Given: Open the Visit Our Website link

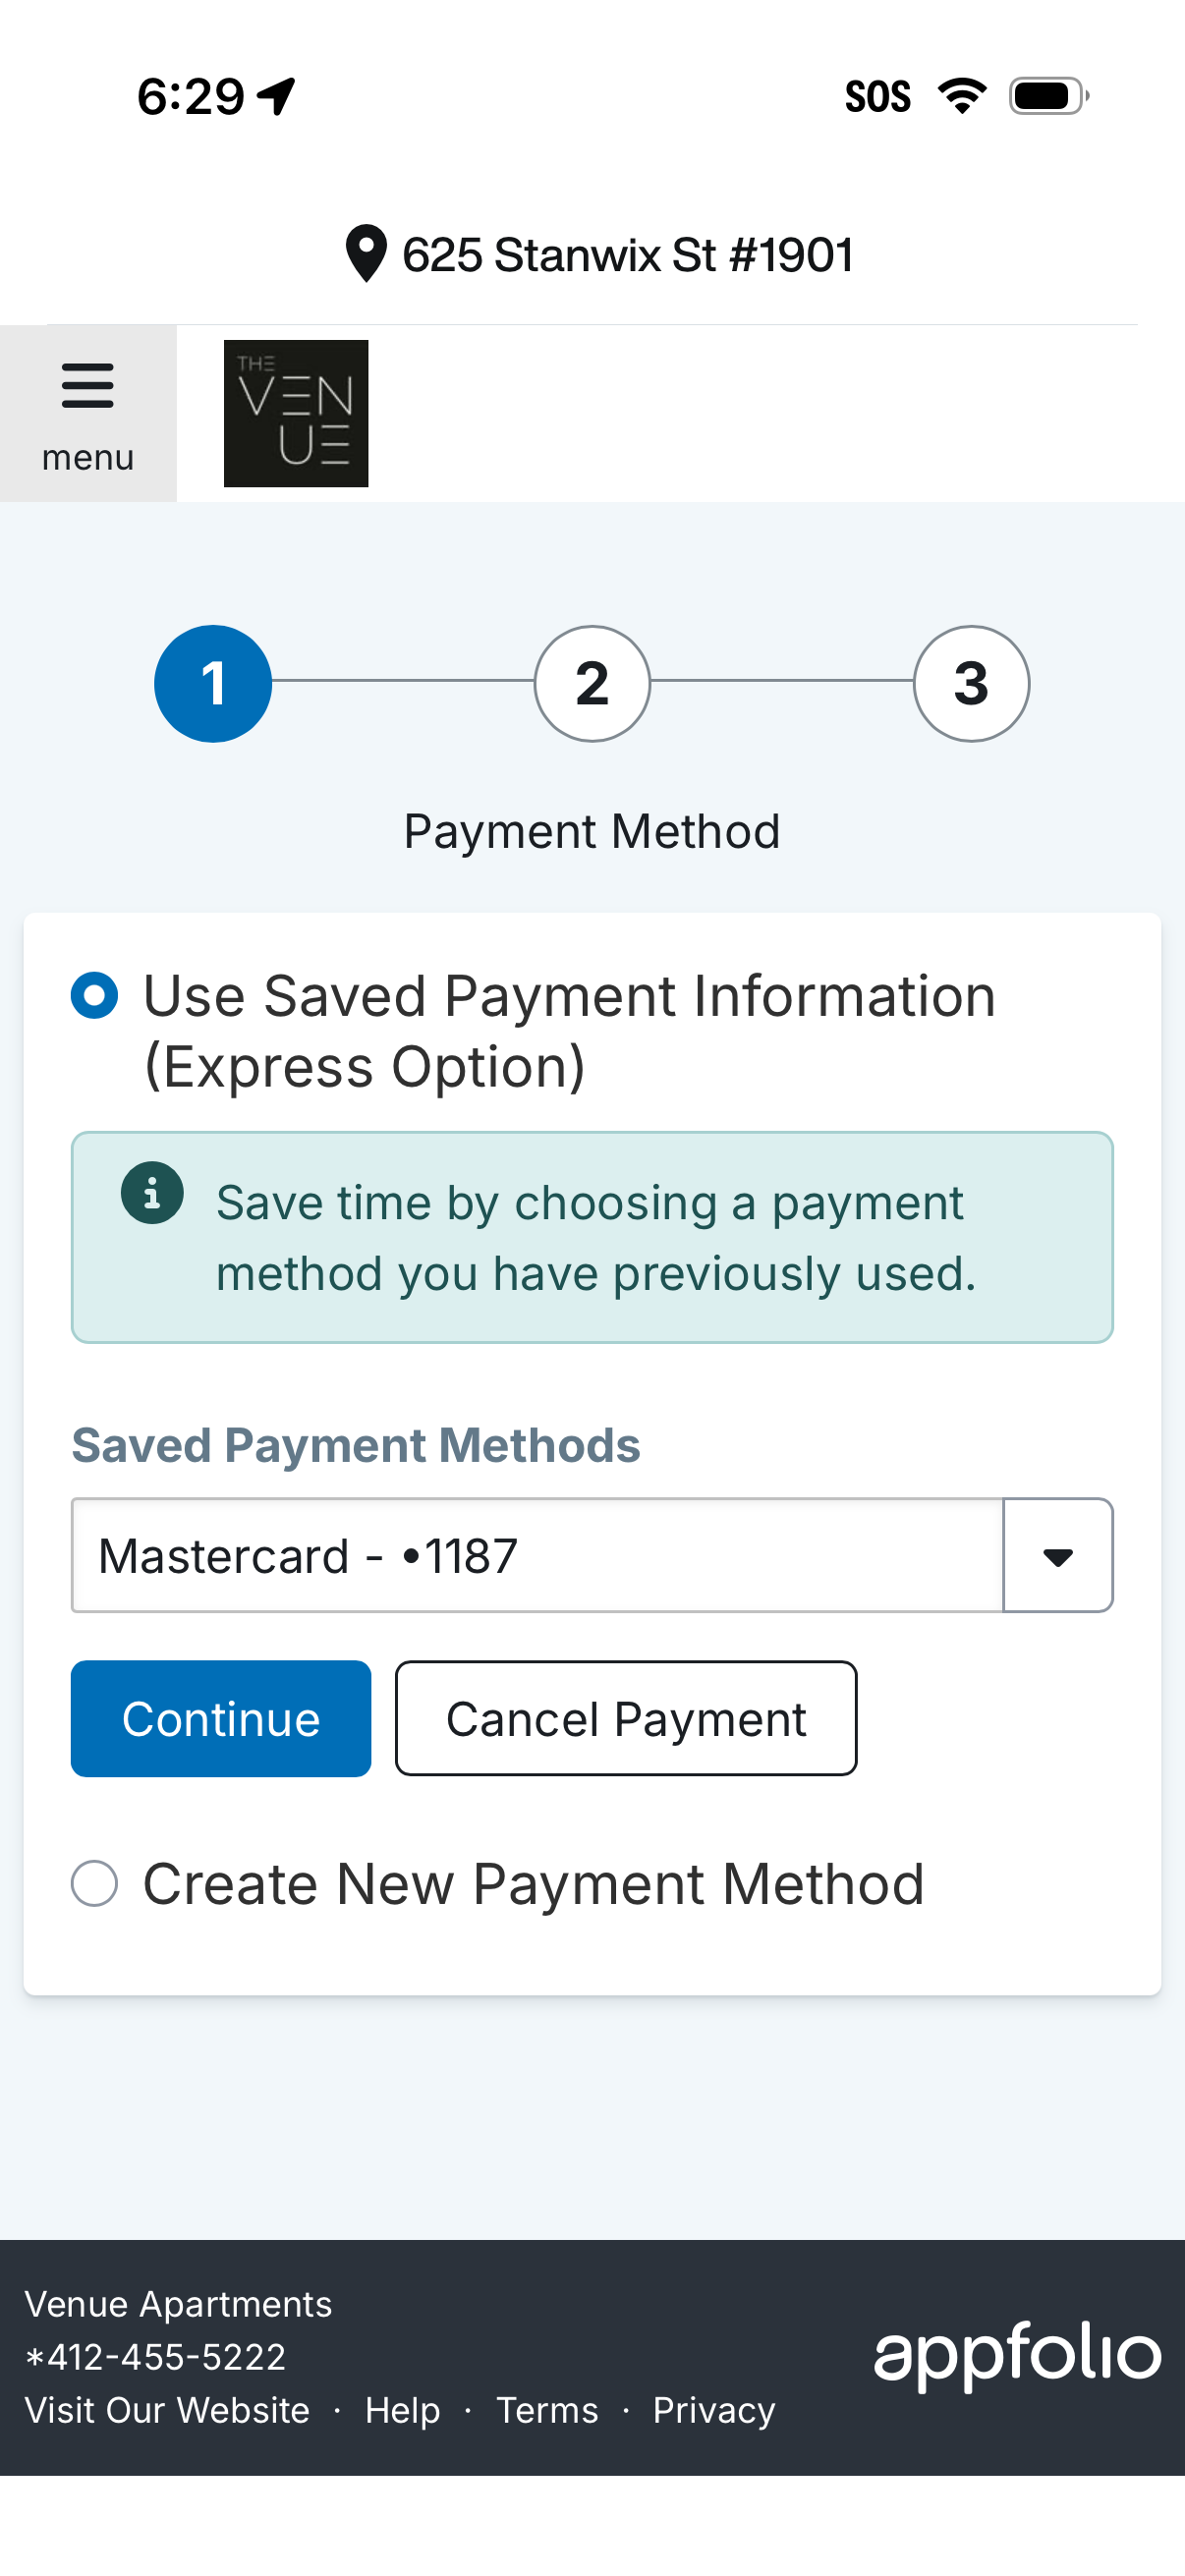Looking at the screenshot, I should [167, 2410].
